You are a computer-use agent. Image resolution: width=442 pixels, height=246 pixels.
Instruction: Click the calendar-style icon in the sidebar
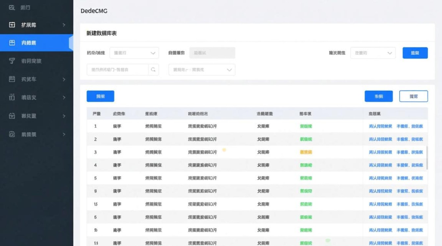[12, 116]
